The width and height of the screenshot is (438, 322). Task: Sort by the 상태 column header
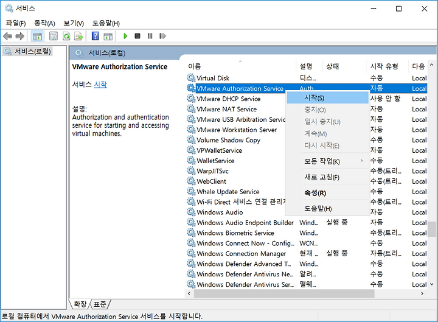pyautogui.click(x=344, y=66)
